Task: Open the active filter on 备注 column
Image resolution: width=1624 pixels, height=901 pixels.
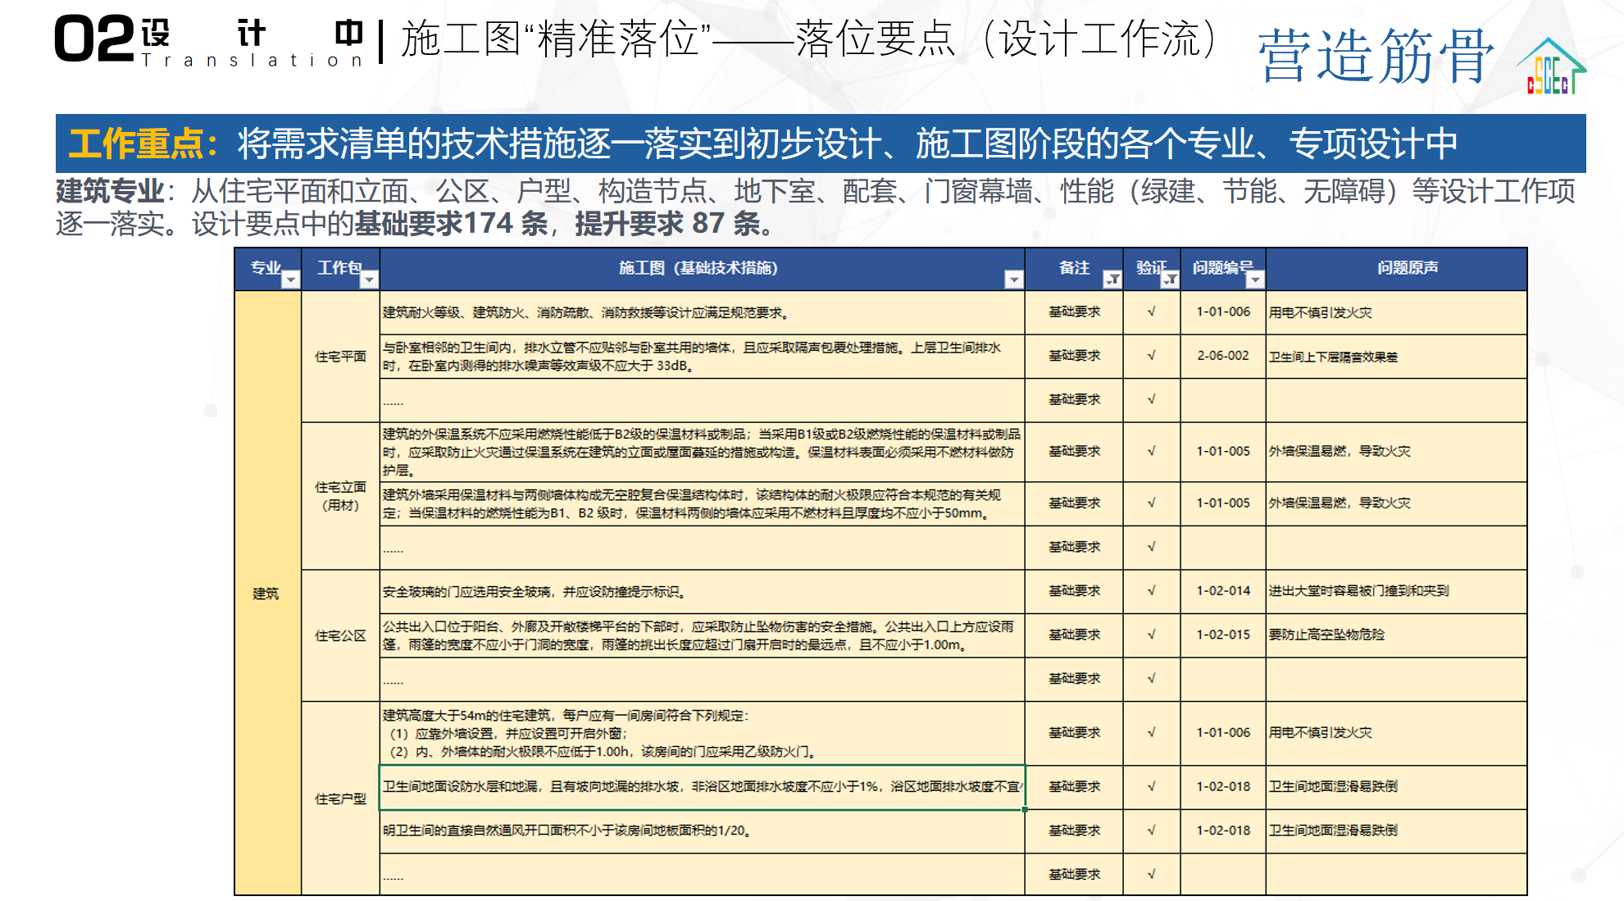Action: click(1112, 280)
